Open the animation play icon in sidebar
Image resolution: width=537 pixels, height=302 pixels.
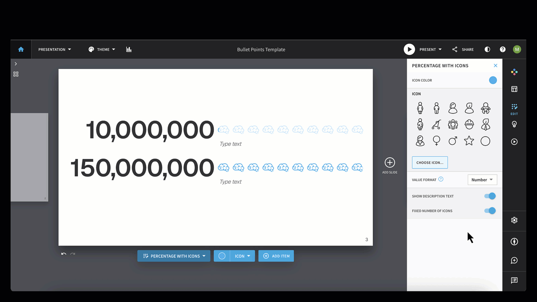point(514,142)
